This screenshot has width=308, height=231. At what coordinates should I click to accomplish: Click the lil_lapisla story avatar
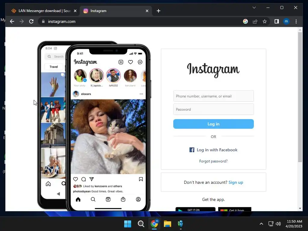(x=97, y=75)
